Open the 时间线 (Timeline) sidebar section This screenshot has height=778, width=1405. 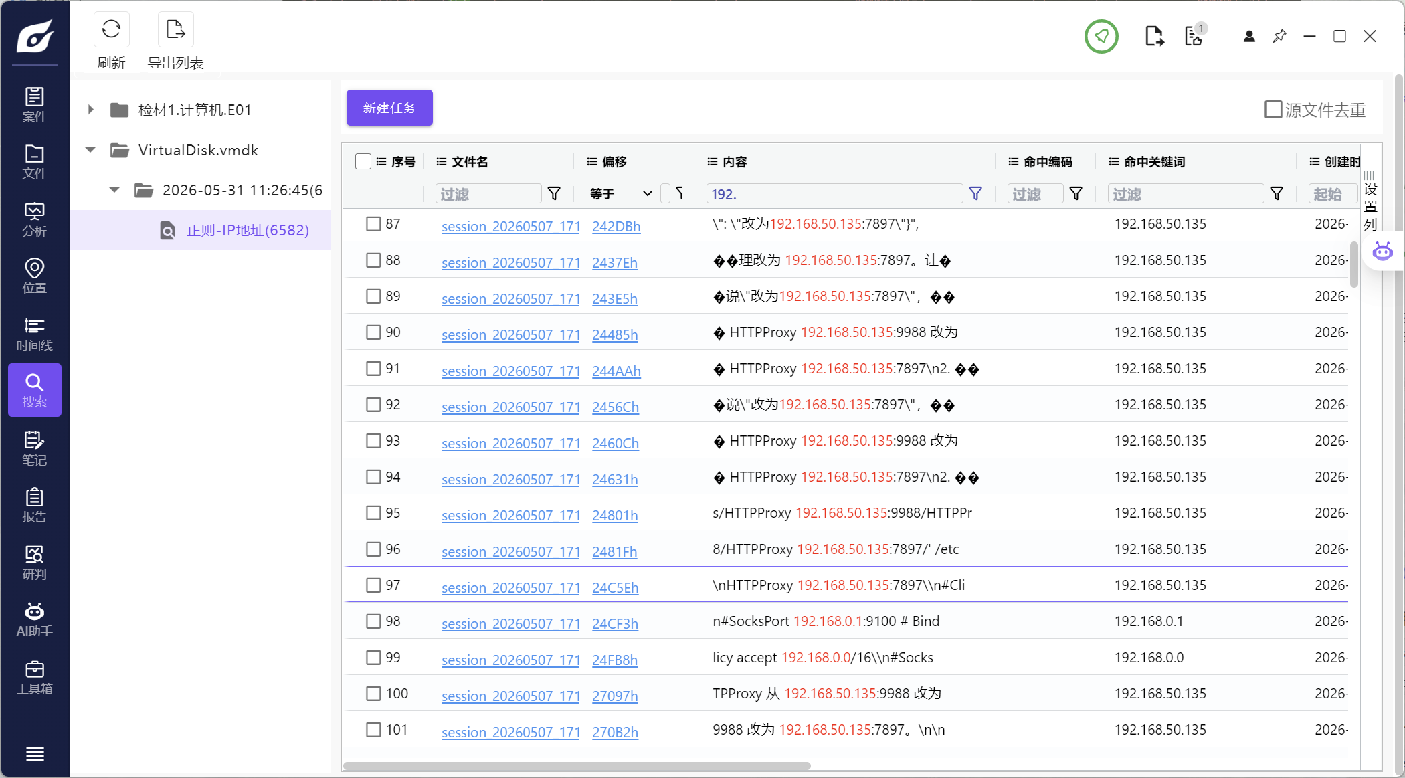click(x=35, y=334)
